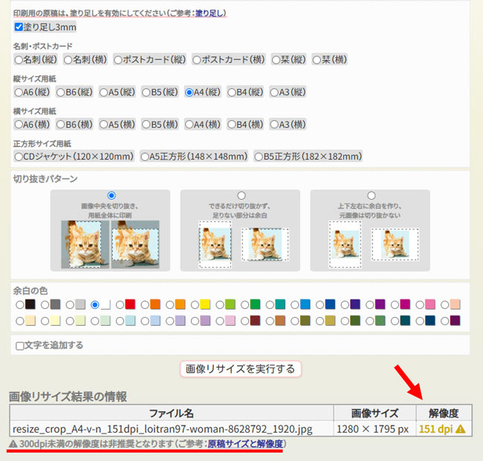Screen dimensions: 483x461
Task: Choose brown margin color
Action: coord(270,321)
